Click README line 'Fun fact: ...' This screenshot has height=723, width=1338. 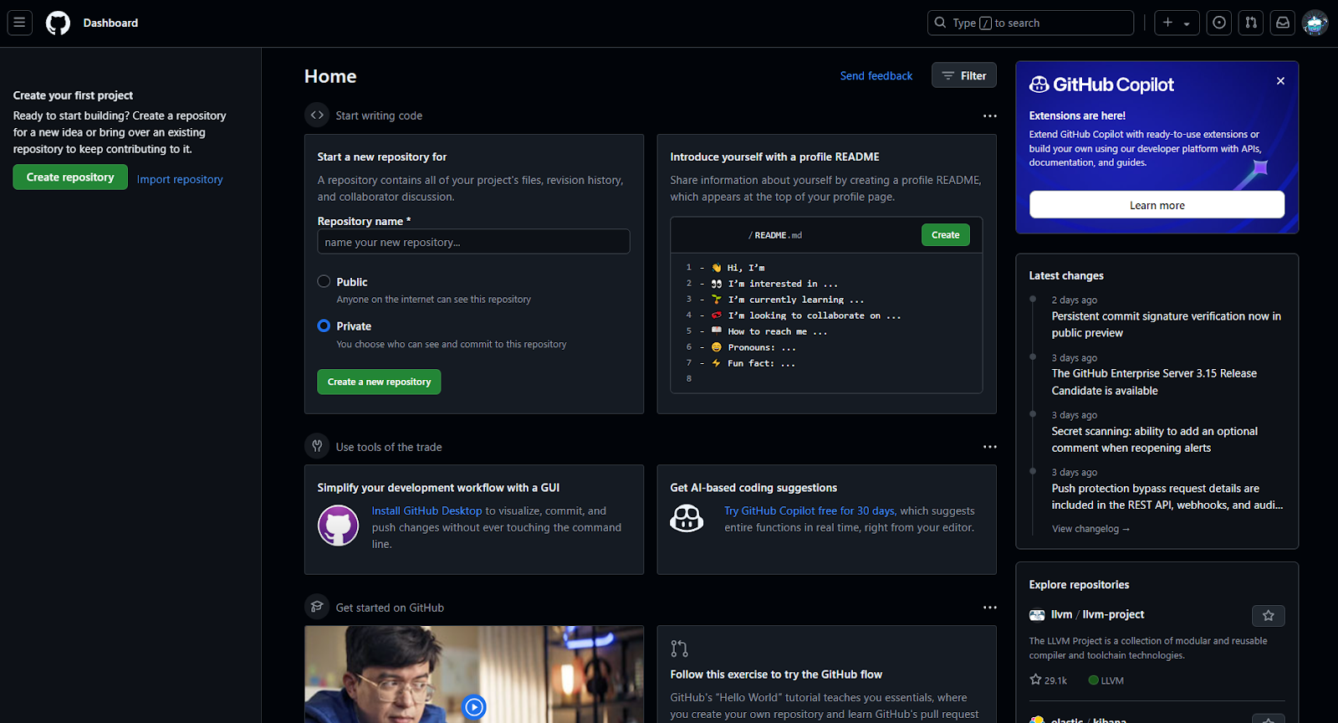(761, 363)
